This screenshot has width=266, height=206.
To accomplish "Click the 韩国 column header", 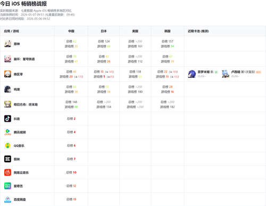I will pyautogui.click(x=168, y=31).
